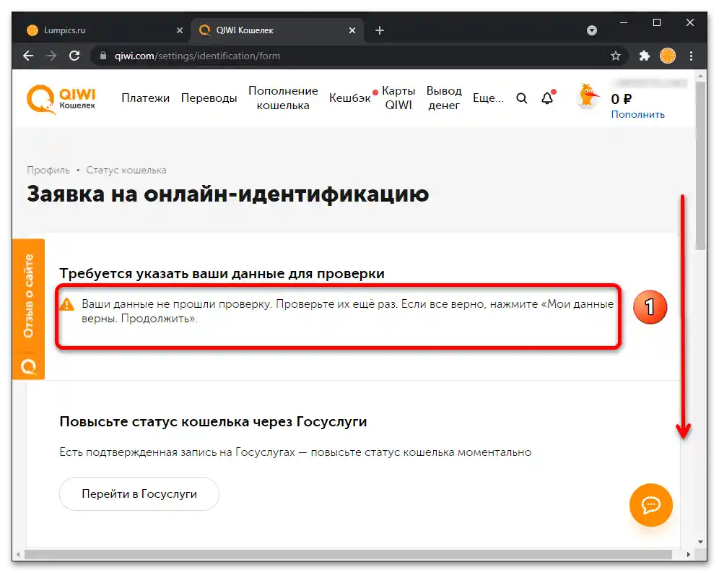
Task: Click the QIWI bird profile avatar
Action: coord(588,96)
